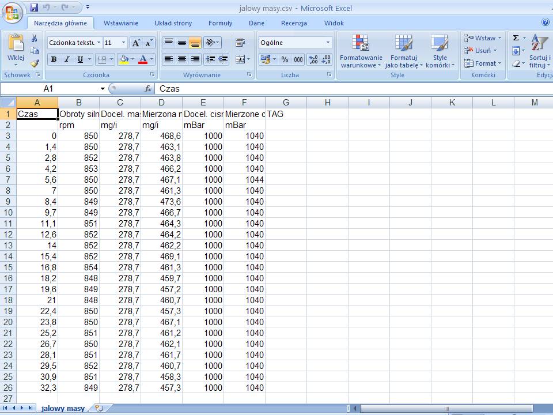Toggle italic formatting
The width and height of the screenshot is (553, 415).
click(x=67, y=59)
